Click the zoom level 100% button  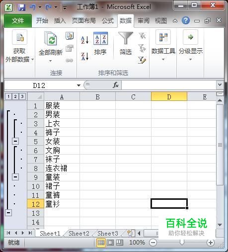pos(137,243)
